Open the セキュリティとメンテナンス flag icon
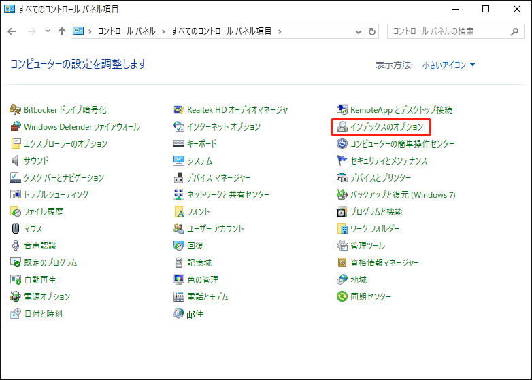Image resolution: width=532 pixels, height=380 pixels. (x=342, y=160)
